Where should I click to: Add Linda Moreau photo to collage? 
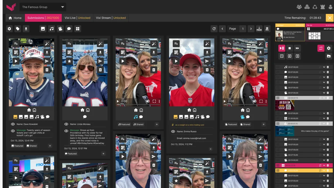(69, 52)
